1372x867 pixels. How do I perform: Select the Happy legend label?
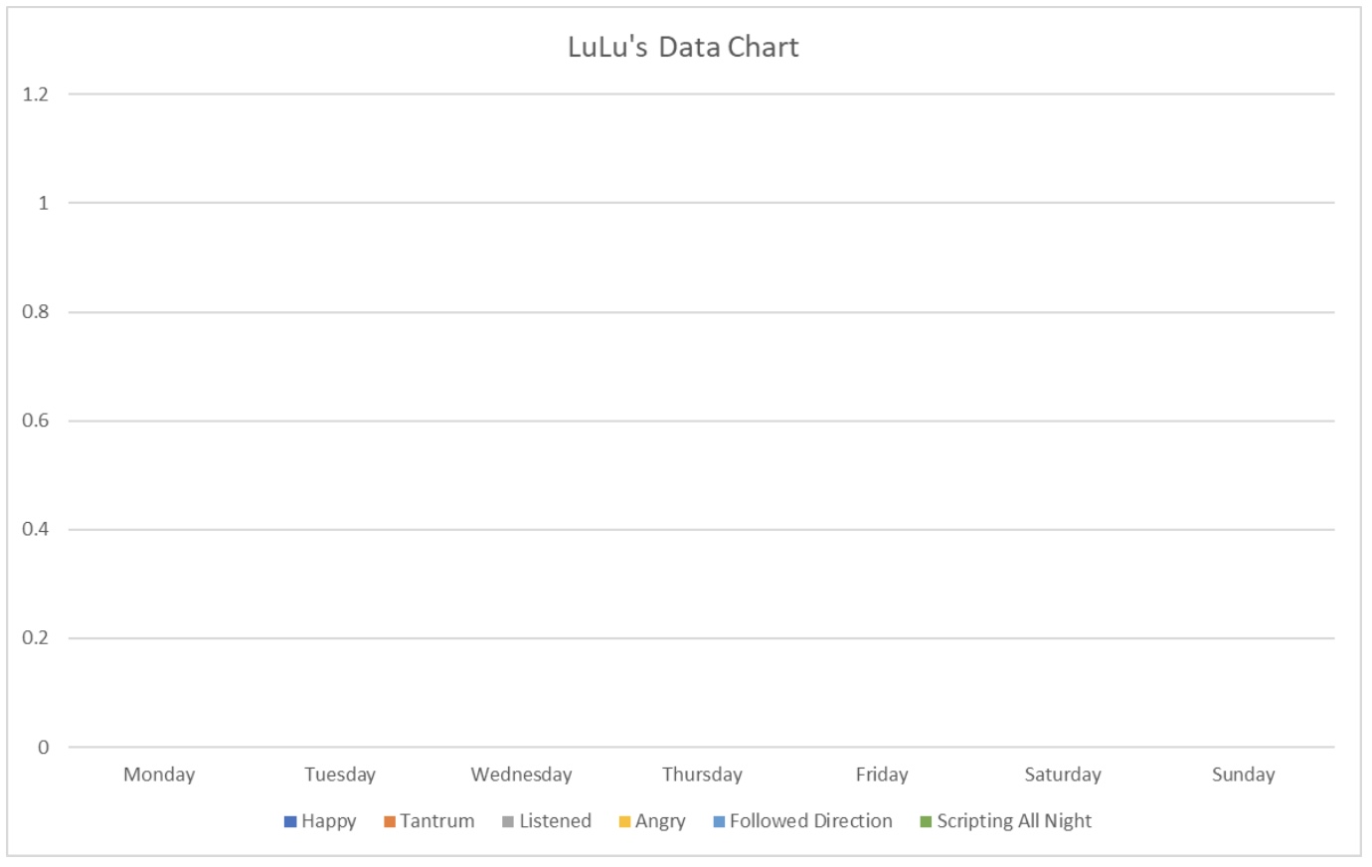tap(329, 821)
